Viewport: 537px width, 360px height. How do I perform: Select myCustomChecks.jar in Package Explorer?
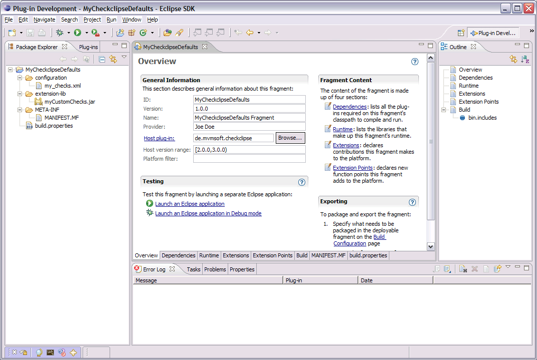click(x=70, y=101)
